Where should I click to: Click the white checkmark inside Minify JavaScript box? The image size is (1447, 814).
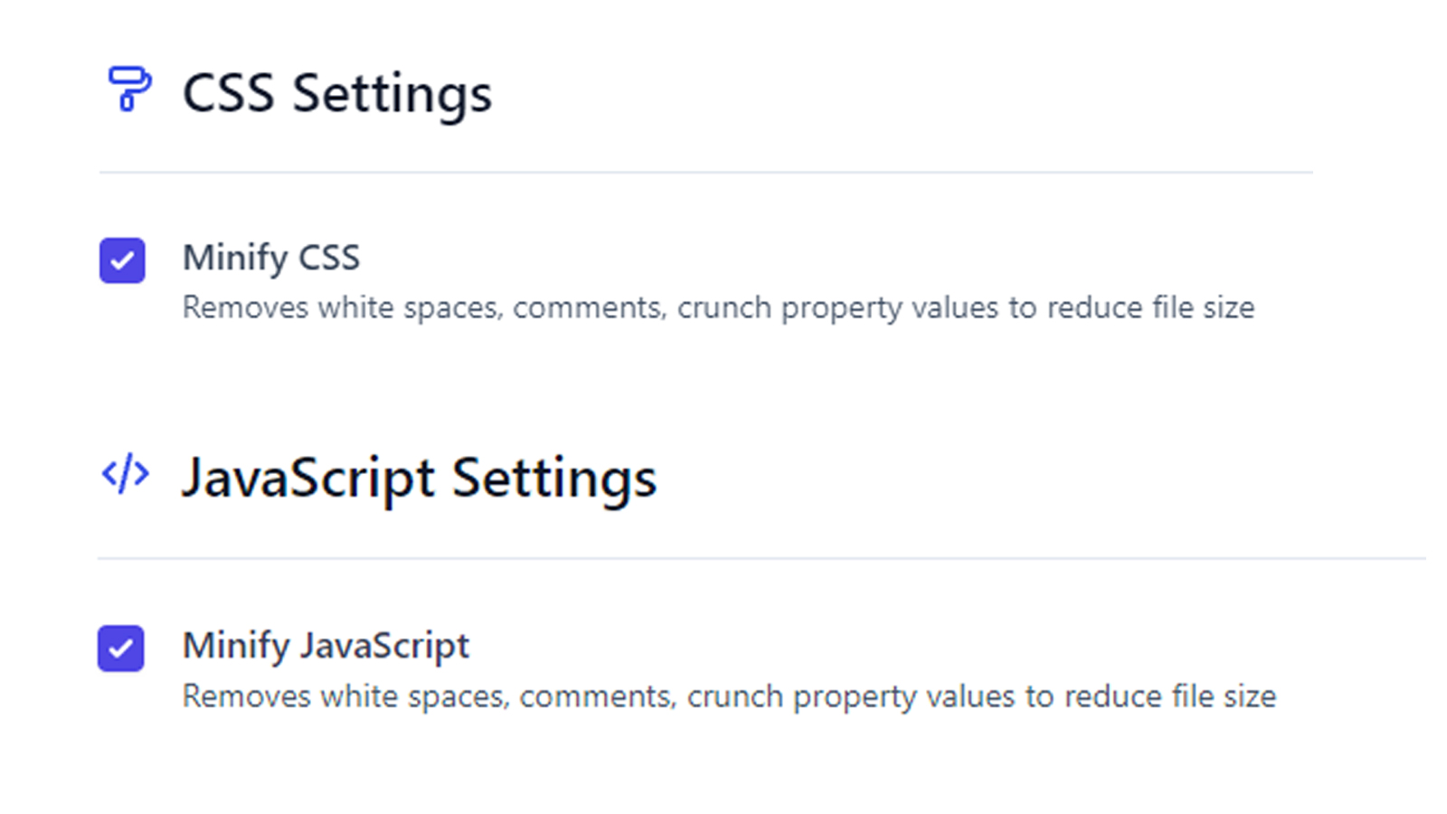click(x=121, y=648)
